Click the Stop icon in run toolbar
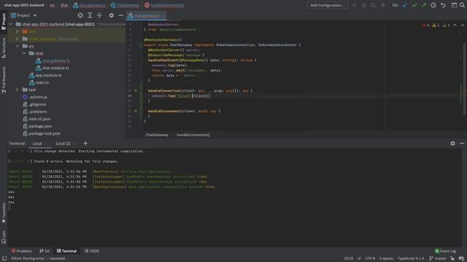This screenshot has height=262, width=467. pyautogui.click(x=383, y=5)
